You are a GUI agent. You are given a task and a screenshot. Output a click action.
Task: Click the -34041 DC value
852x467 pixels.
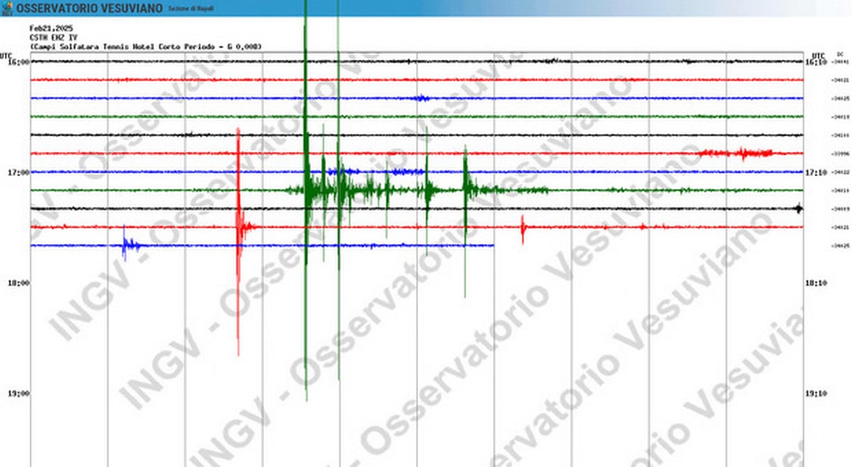coord(841,62)
